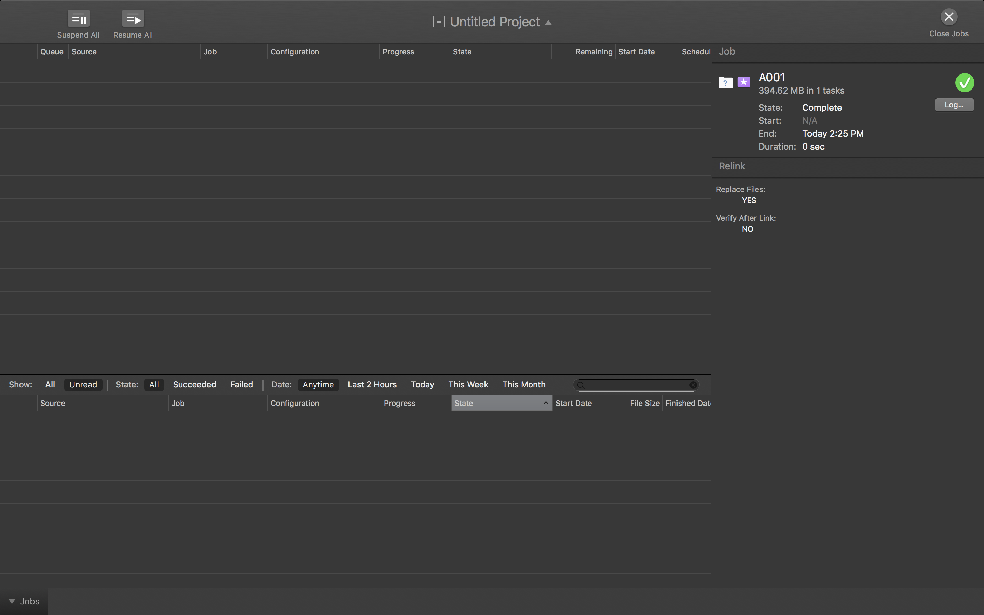The width and height of the screenshot is (984, 615).
Task: Sort queue by Configuration column header
Action: click(x=295, y=52)
